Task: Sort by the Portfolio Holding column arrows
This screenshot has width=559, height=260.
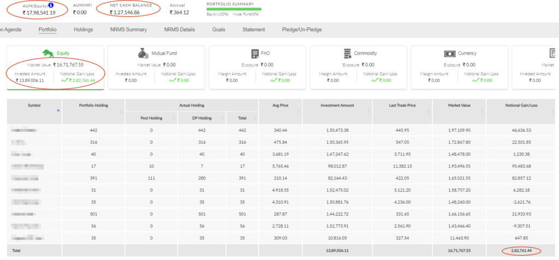Action: click(122, 112)
